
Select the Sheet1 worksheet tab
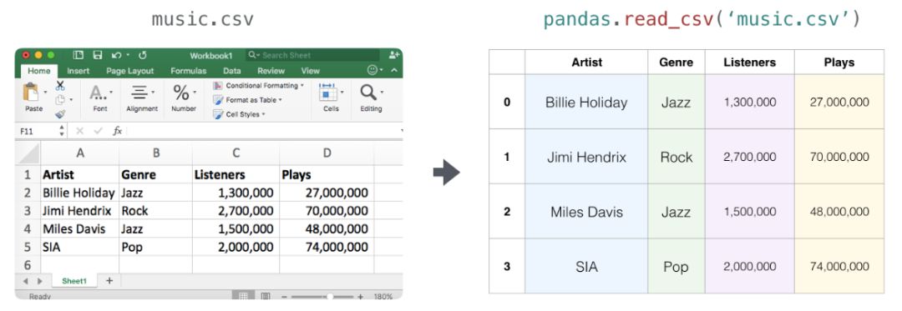coord(74,281)
